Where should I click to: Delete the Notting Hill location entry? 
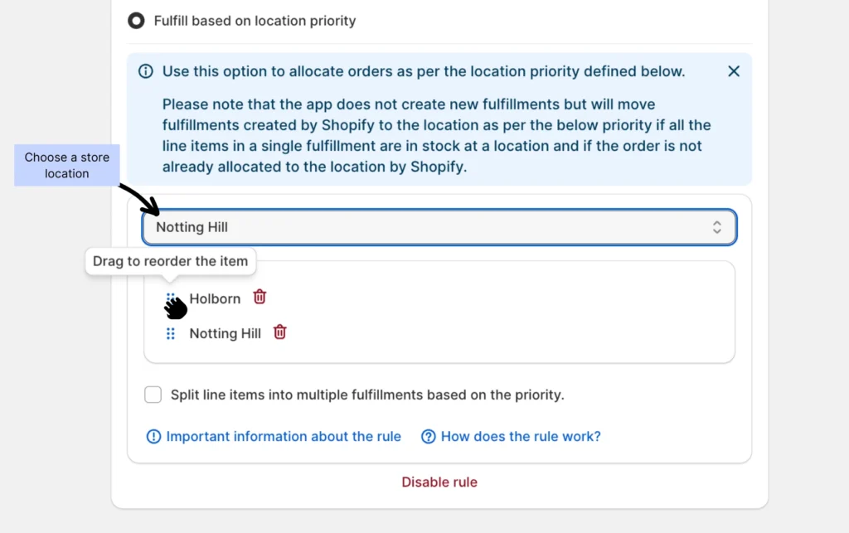pyautogui.click(x=280, y=332)
